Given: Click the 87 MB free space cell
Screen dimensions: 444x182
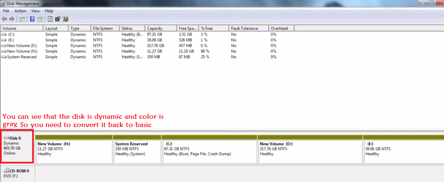Looking at the screenshot, I should pos(185,57).
